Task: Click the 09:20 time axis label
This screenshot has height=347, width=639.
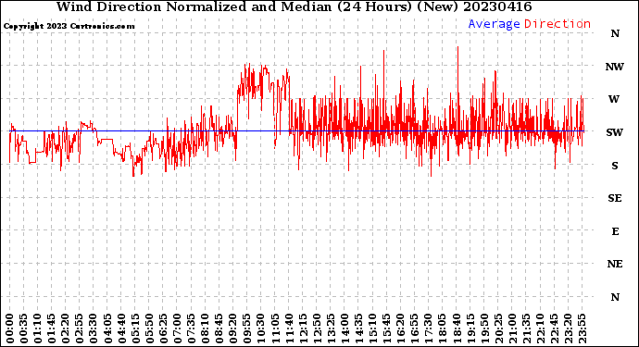Action: click(233, 329)
